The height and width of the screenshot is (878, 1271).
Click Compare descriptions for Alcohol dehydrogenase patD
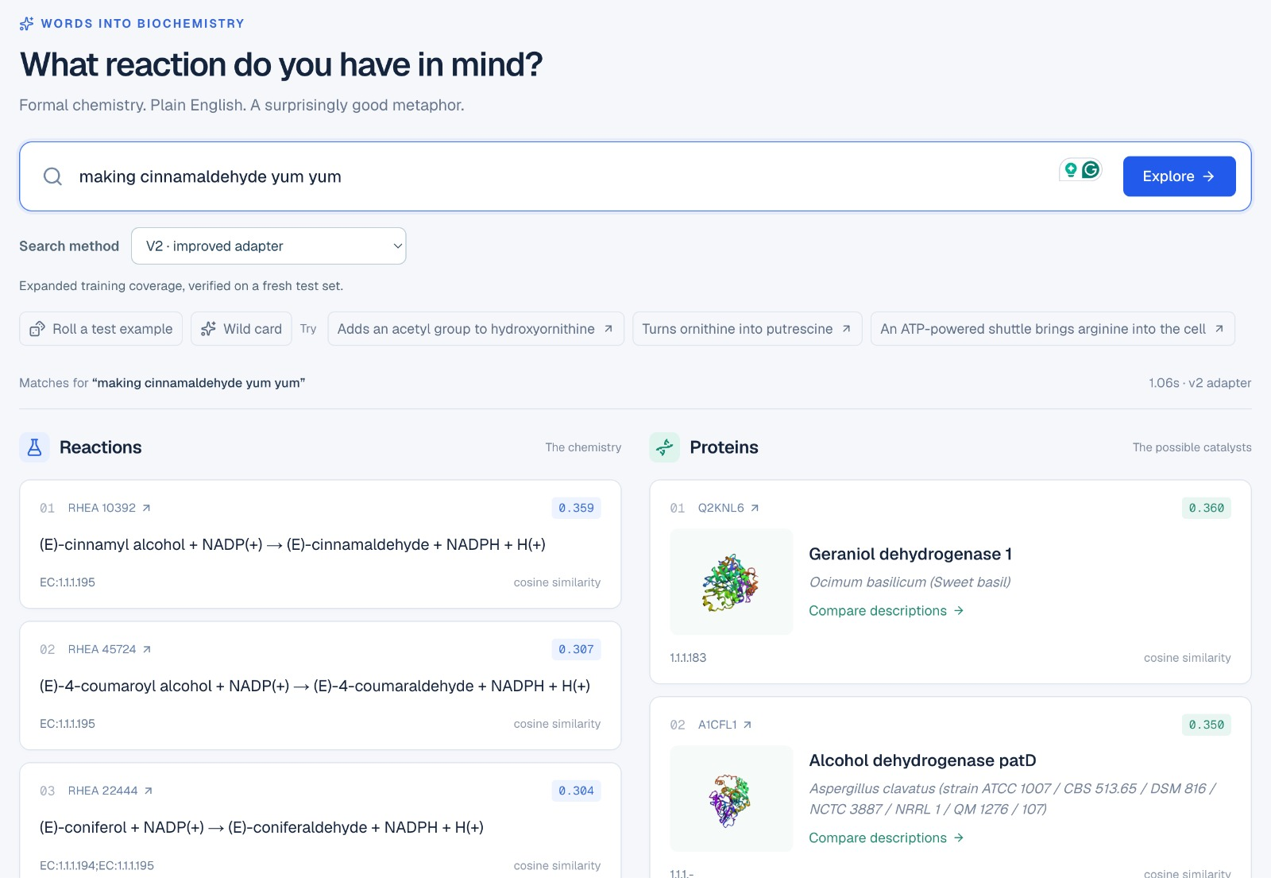[x=886, y=838]
